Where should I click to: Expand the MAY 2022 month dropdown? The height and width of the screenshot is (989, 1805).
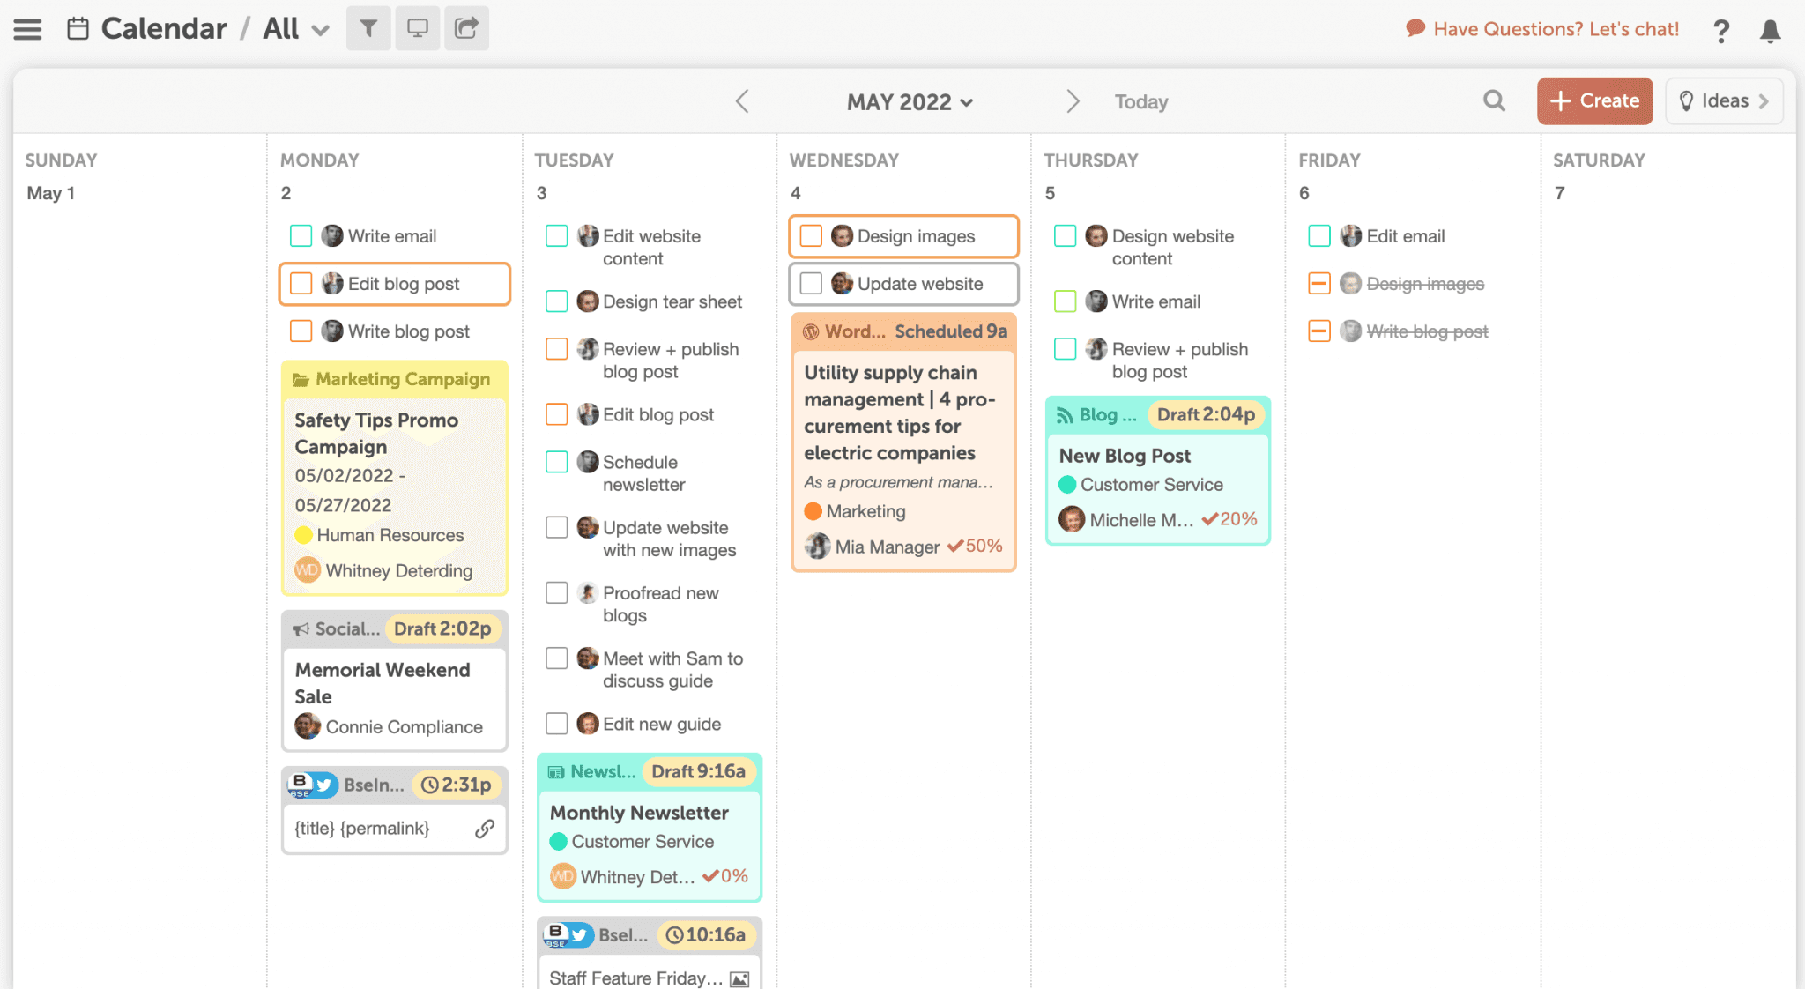coord(910,102)
